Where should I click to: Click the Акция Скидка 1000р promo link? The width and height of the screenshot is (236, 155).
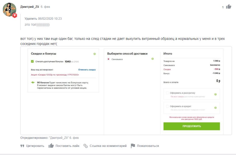tap(55, 75)
